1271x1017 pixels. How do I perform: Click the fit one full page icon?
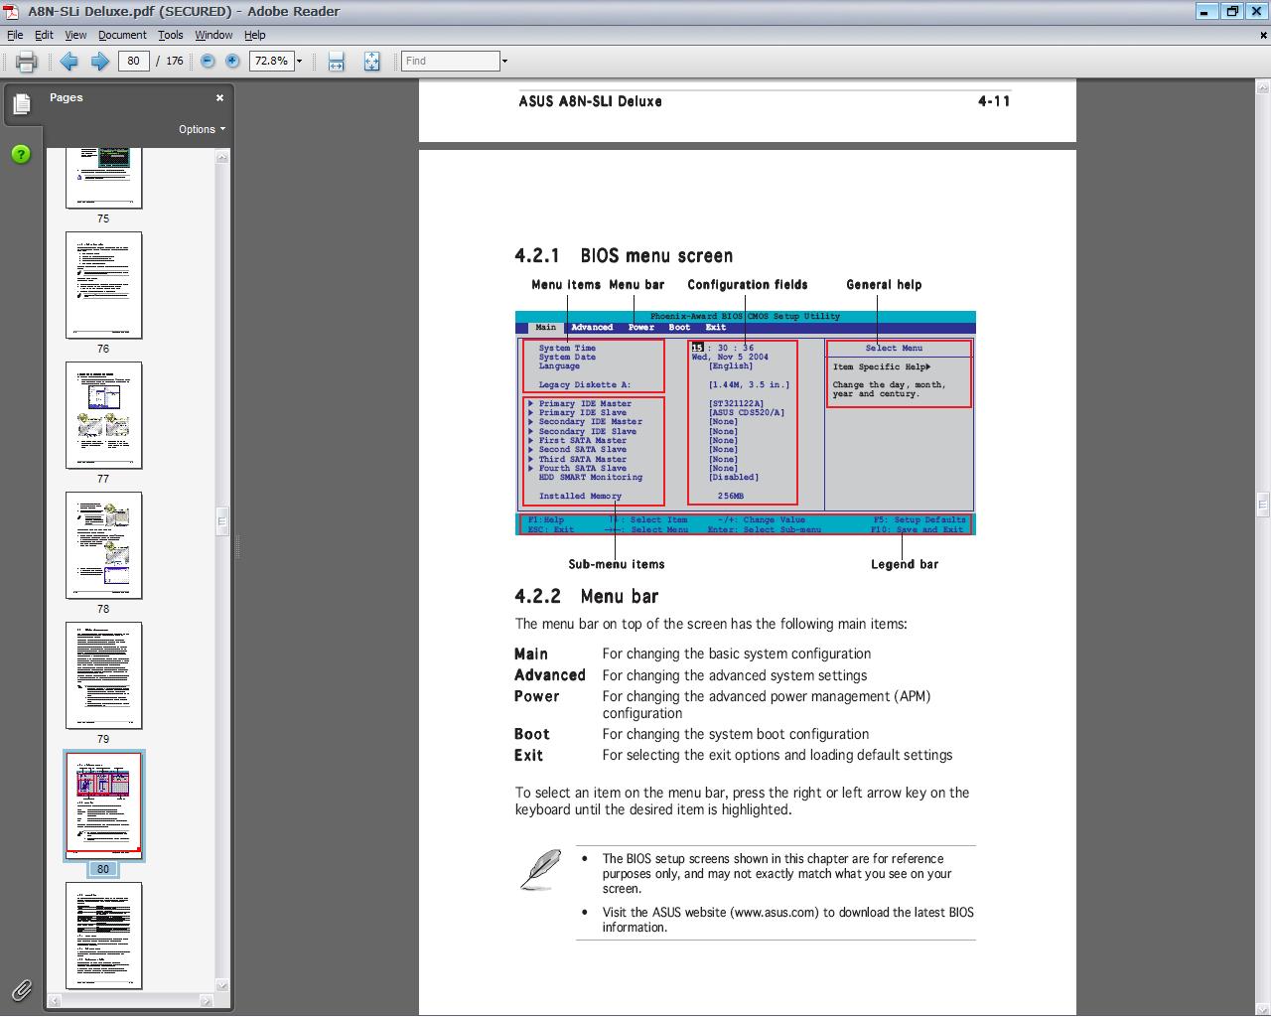pos(371,62)
